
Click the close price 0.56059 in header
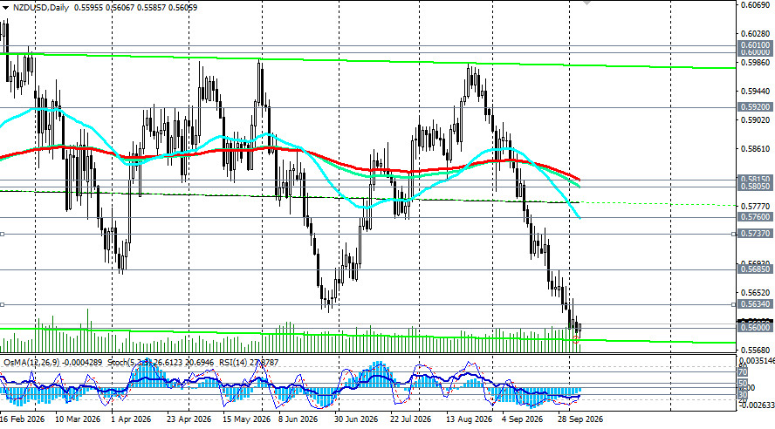tap(182, 7)
